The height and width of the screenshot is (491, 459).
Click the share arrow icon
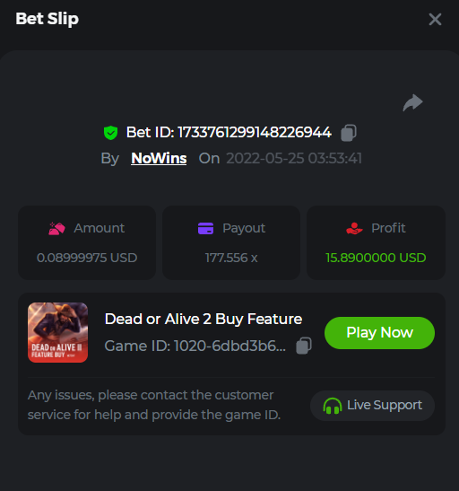click(412, 102)
